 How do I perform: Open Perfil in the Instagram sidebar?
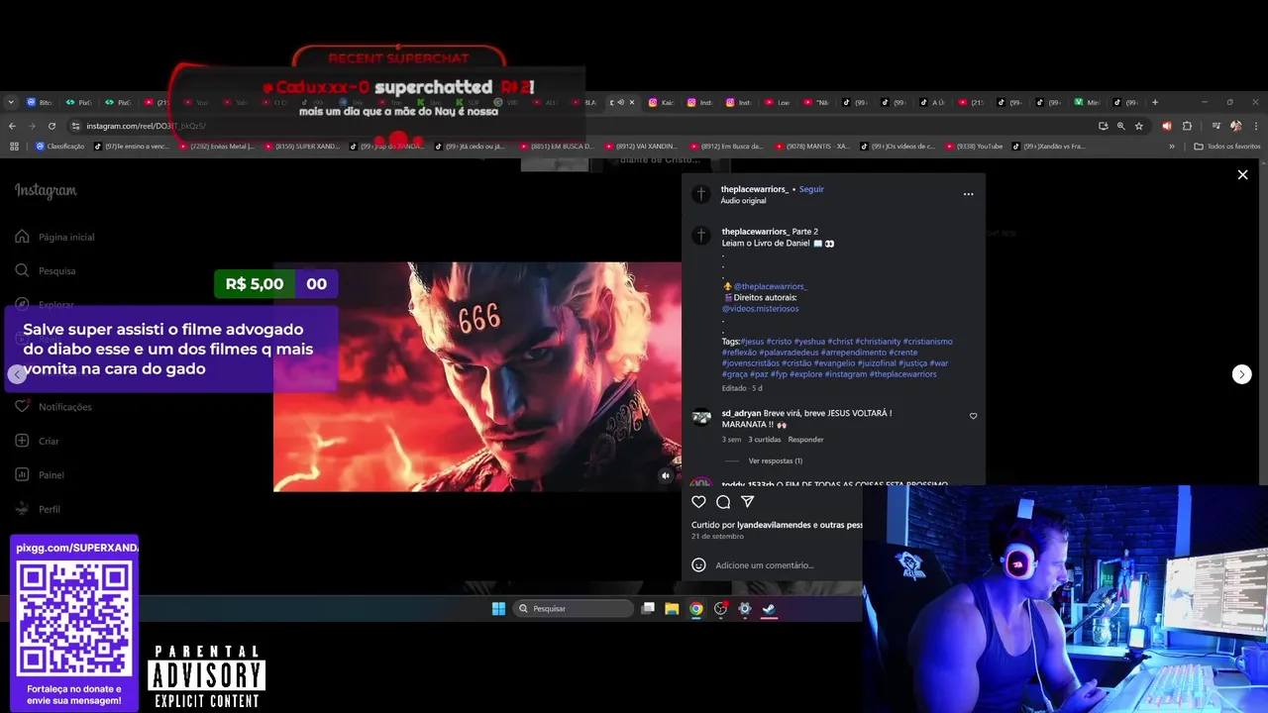coord(38,509)
